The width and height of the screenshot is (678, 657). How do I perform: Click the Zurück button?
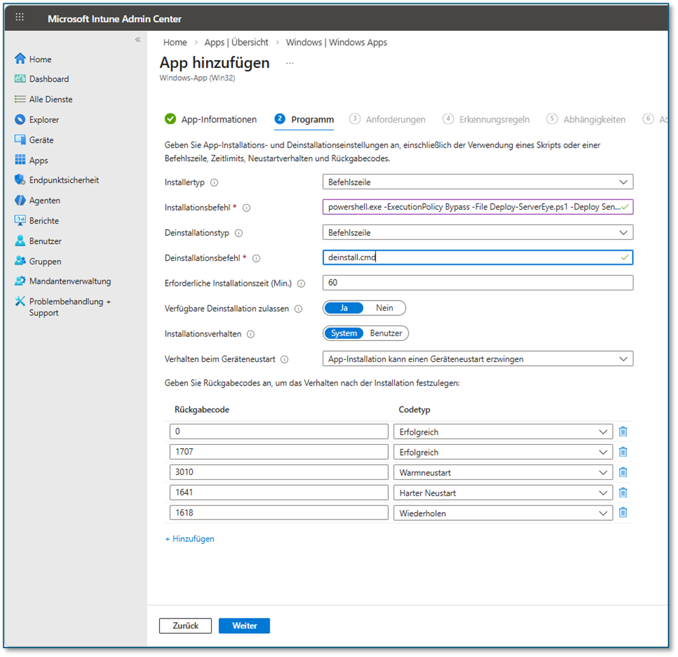click(185, 625)
